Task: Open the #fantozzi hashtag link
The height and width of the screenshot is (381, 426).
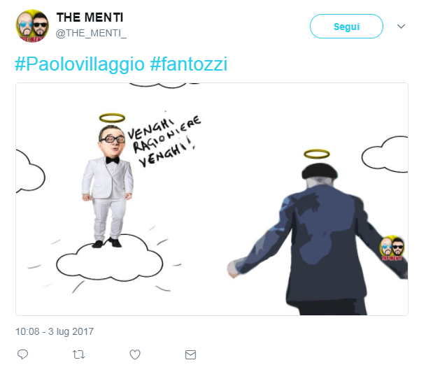Action: click(x=189, y=65)
